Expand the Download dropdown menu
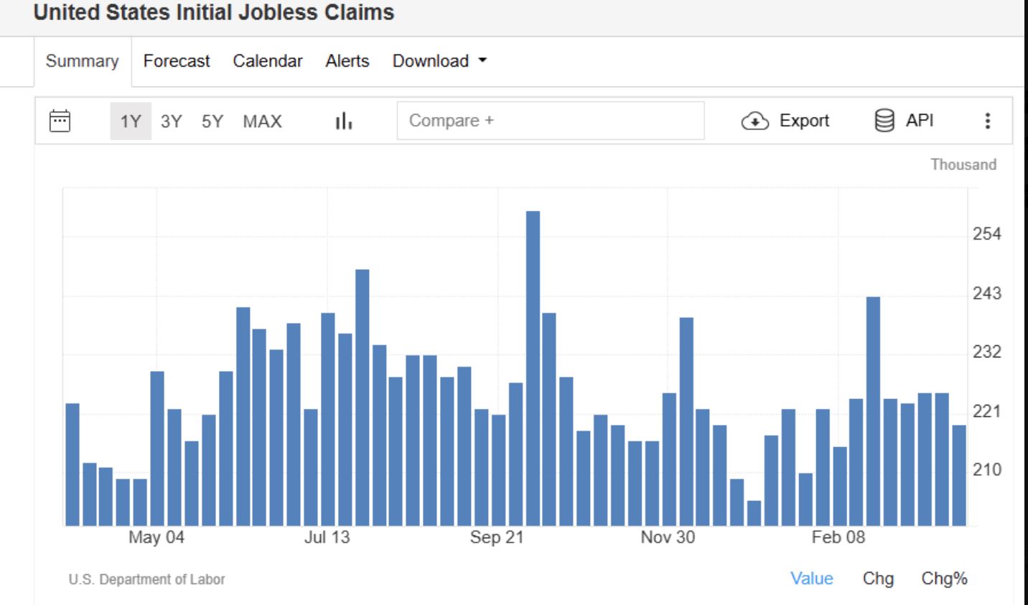This screenshot has width=1028, height=605. 439,61
